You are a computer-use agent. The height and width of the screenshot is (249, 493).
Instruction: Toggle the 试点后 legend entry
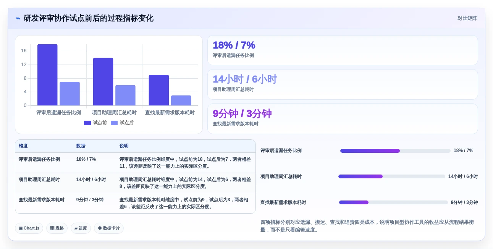pos(122,123)
